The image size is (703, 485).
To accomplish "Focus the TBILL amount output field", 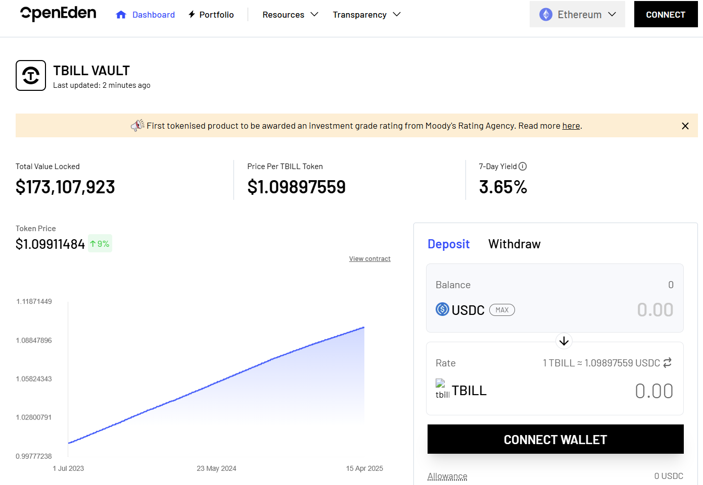I will click(654, 391).
